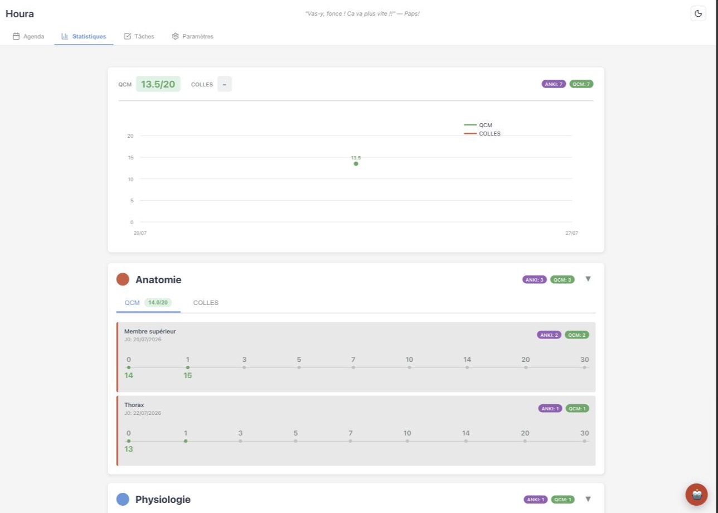Click the Membre supérieur chapter title
The image size is (718, 513).
150,331
